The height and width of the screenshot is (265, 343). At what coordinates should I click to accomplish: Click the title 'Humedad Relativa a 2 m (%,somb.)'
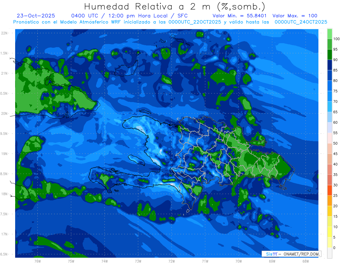[175, 6]
